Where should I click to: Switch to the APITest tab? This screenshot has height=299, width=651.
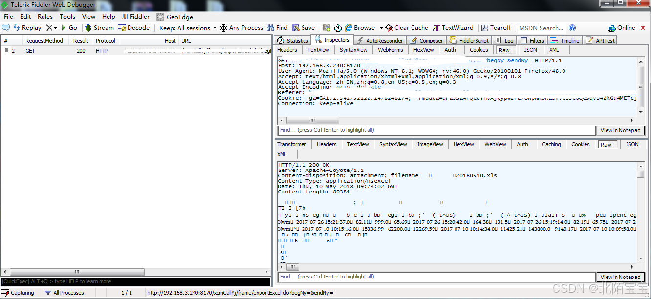point(601,40)
